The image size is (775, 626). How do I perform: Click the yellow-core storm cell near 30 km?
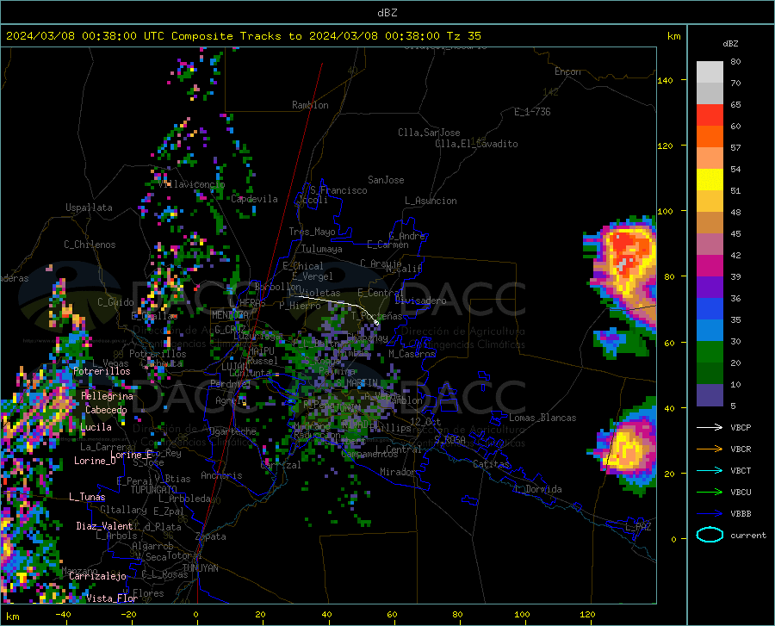[625, 449]
